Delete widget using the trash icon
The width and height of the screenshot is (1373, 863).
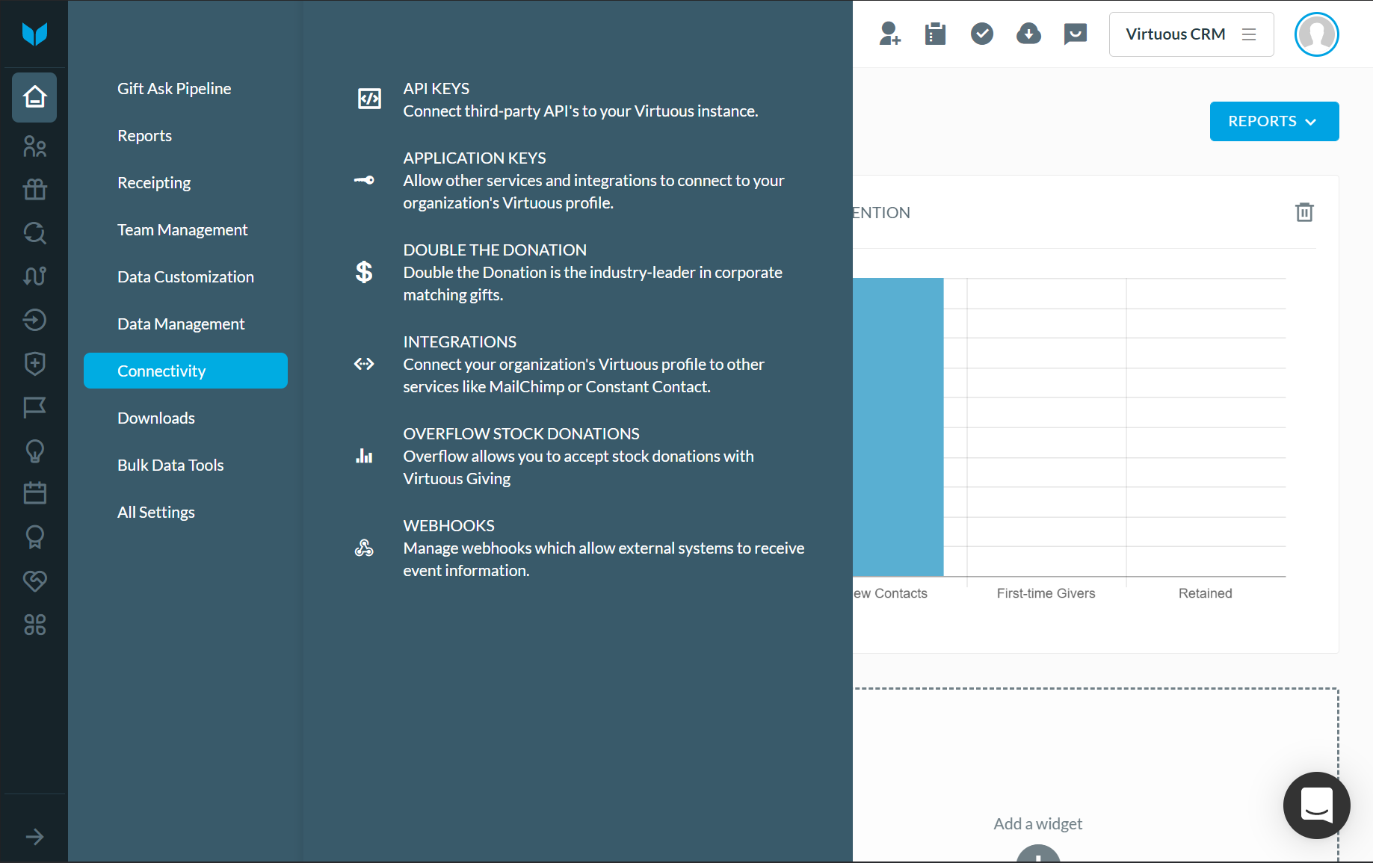pos(1303,213)
